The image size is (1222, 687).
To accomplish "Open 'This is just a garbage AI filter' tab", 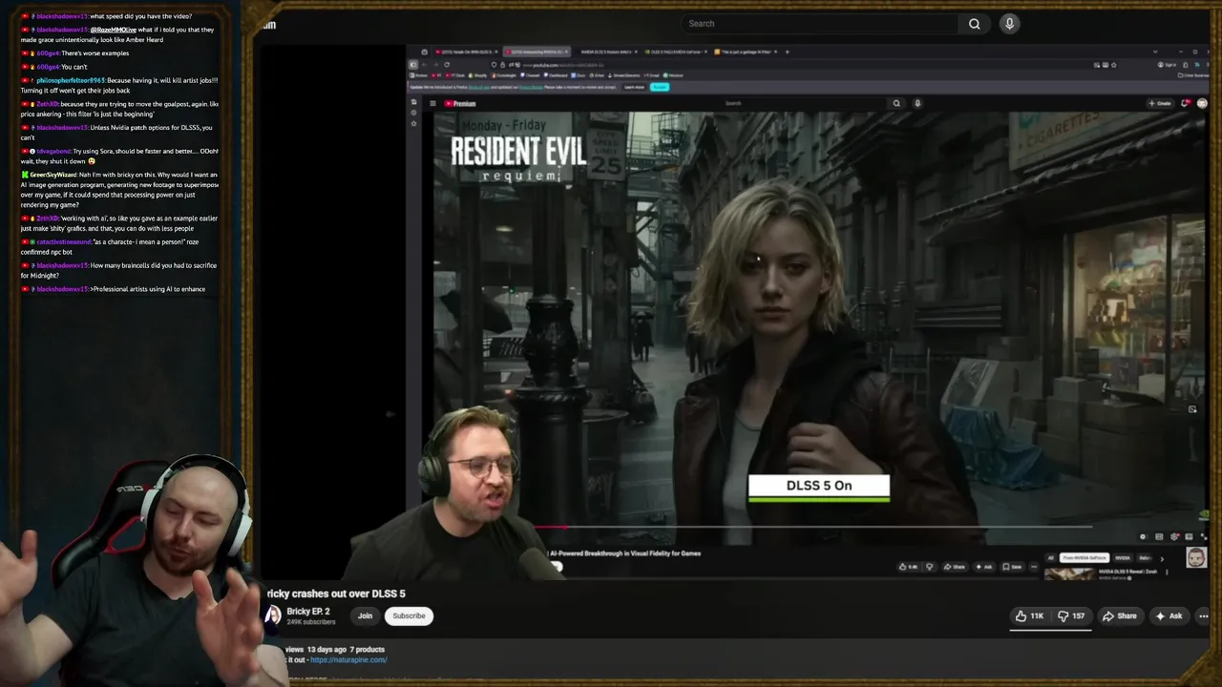I will pyautogui.click(x=746, y=52).
